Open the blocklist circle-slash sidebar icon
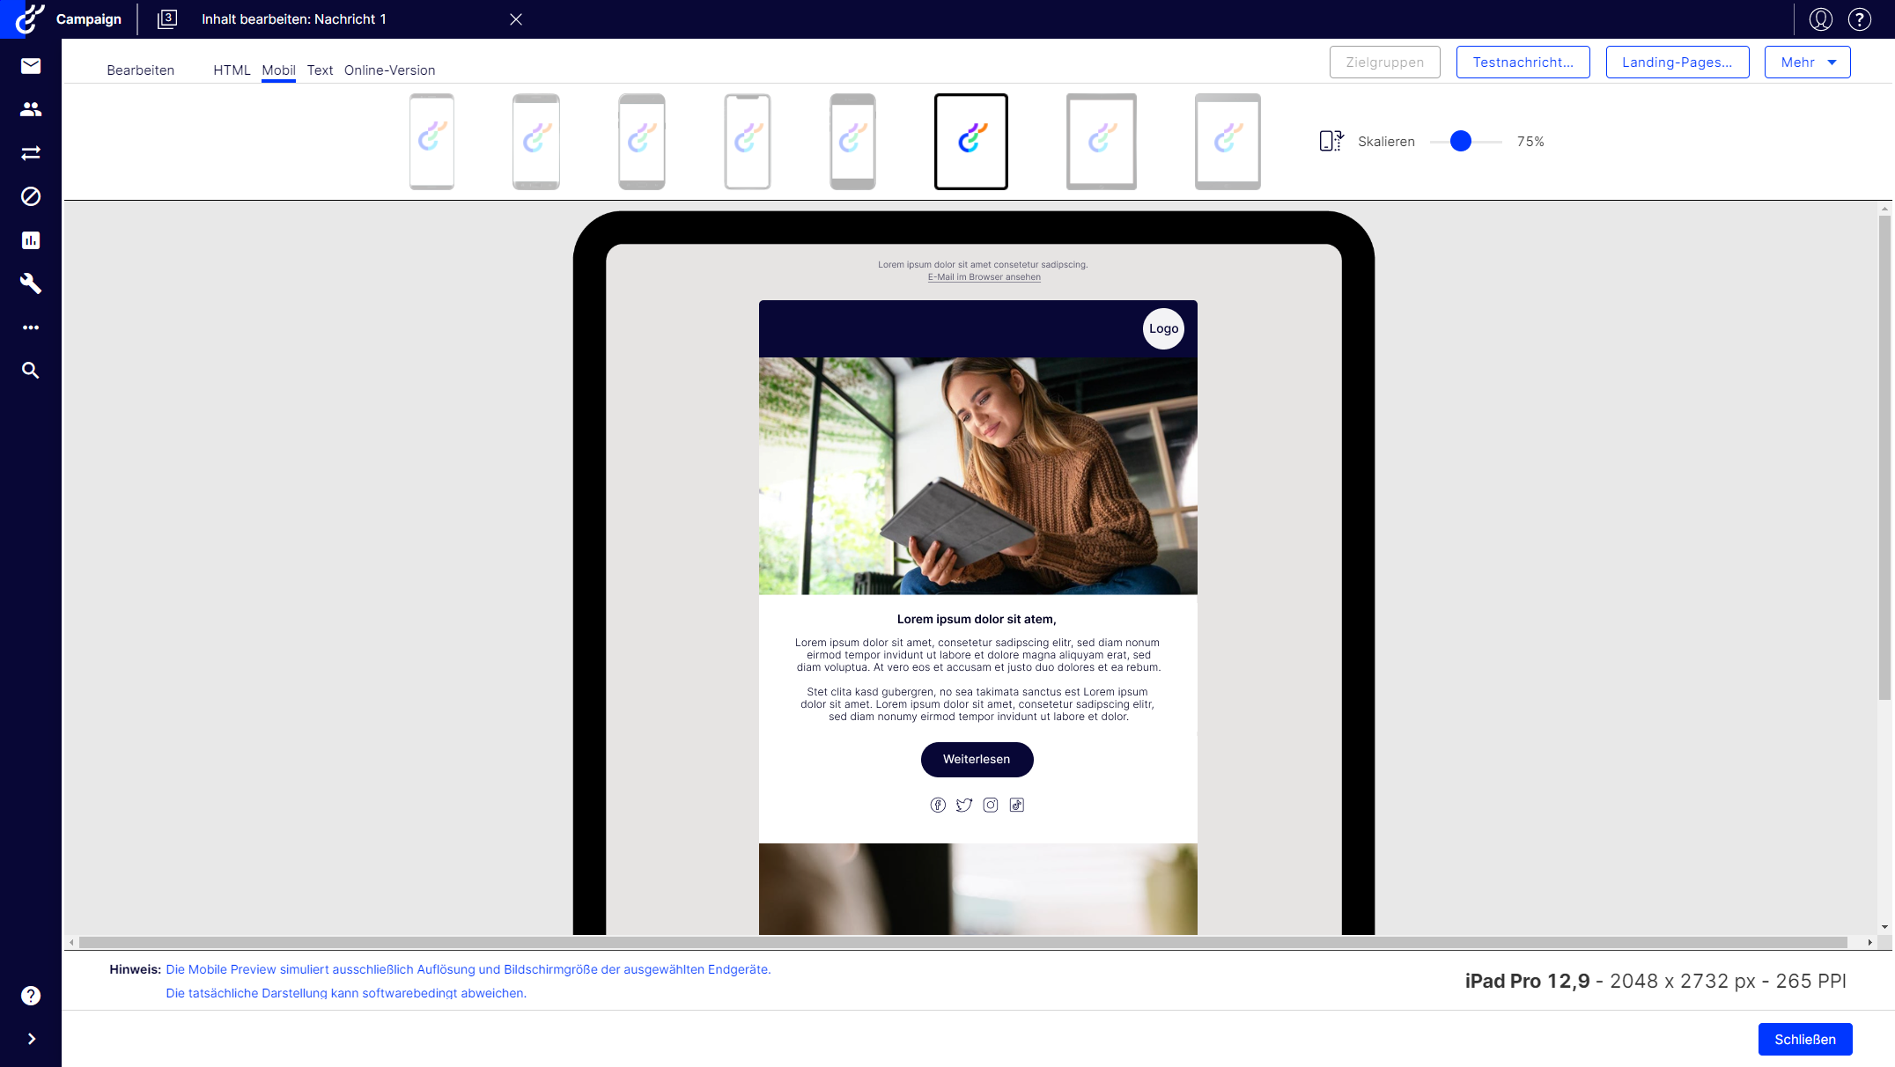The width and height of the screenshot is (1895, 1067). point(31,196)
